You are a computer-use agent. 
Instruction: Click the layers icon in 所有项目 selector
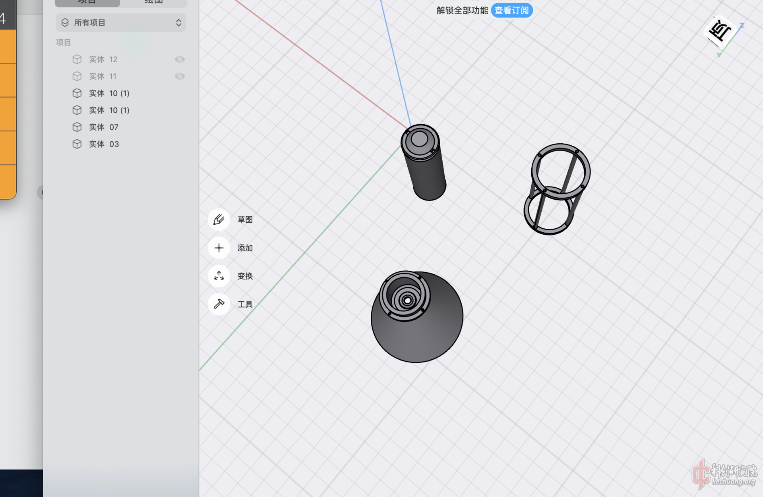(65, 23)
